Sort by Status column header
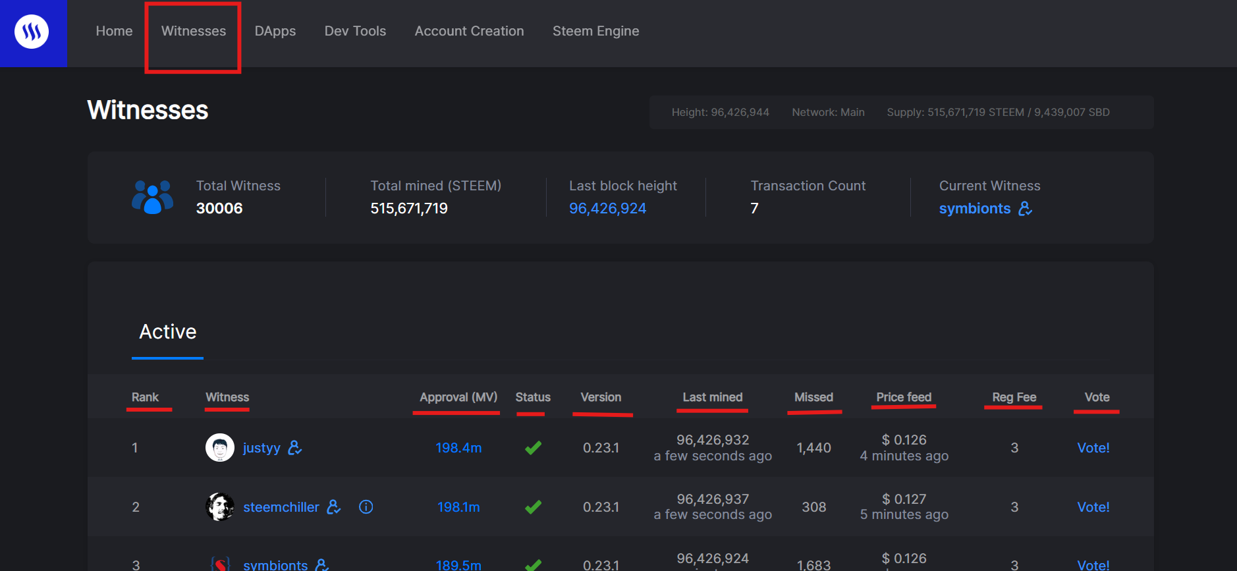This screenshot has height=571, width=1237. click(x=533, y=397)
